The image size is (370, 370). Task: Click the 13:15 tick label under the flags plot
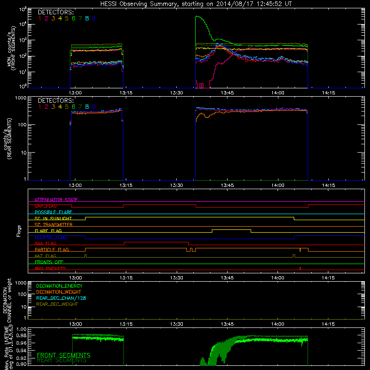click(x=126, y=278)
